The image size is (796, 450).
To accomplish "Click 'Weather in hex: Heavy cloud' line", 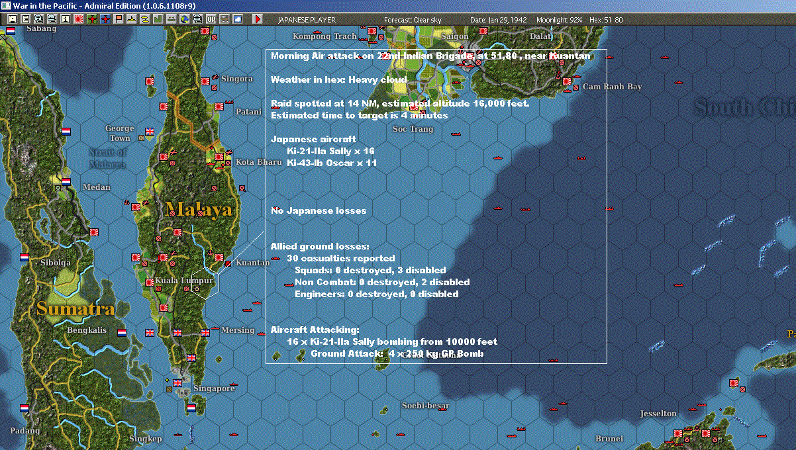I will 338,79.
